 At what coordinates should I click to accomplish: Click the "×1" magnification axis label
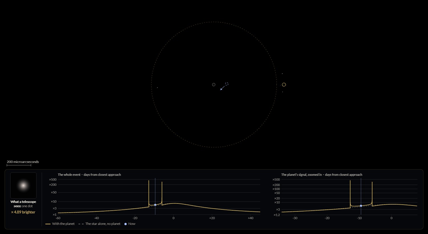(x=54, y=215)
